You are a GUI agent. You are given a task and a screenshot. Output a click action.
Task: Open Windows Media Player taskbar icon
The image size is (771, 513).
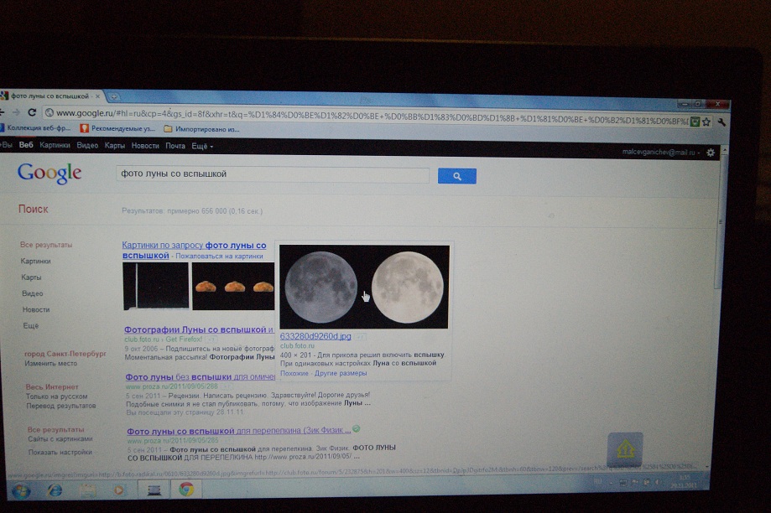118,490
